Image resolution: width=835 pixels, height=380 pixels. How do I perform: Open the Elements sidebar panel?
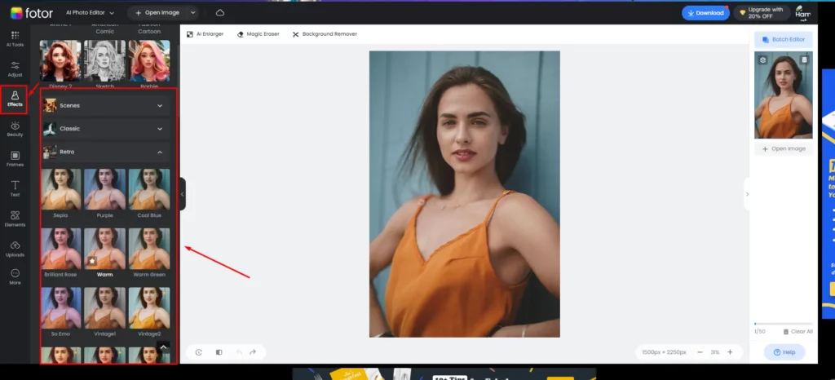15,219
